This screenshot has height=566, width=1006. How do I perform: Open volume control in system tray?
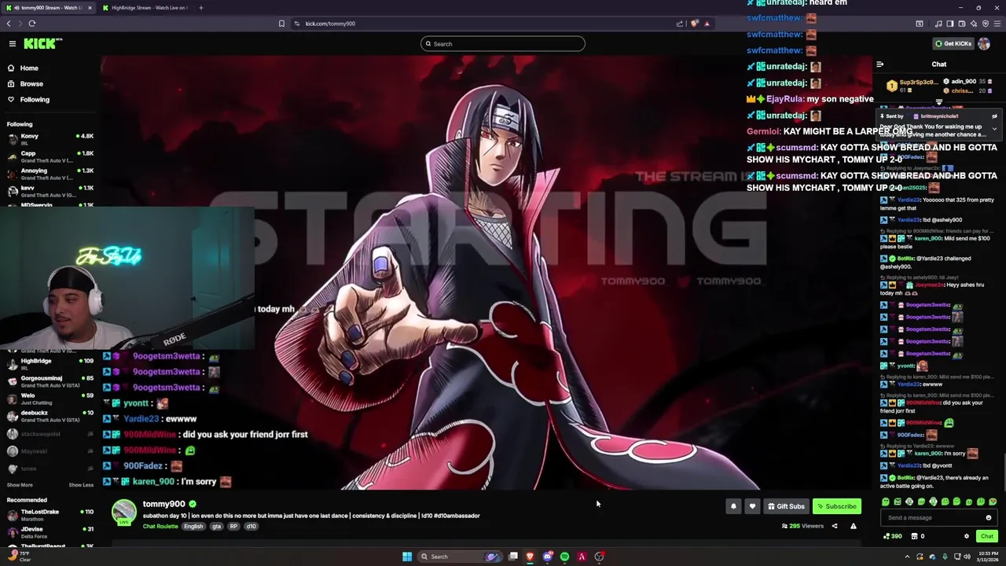[967, 557]
